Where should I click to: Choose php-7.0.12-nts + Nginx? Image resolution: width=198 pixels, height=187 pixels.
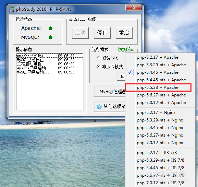[x=160, y=143]
